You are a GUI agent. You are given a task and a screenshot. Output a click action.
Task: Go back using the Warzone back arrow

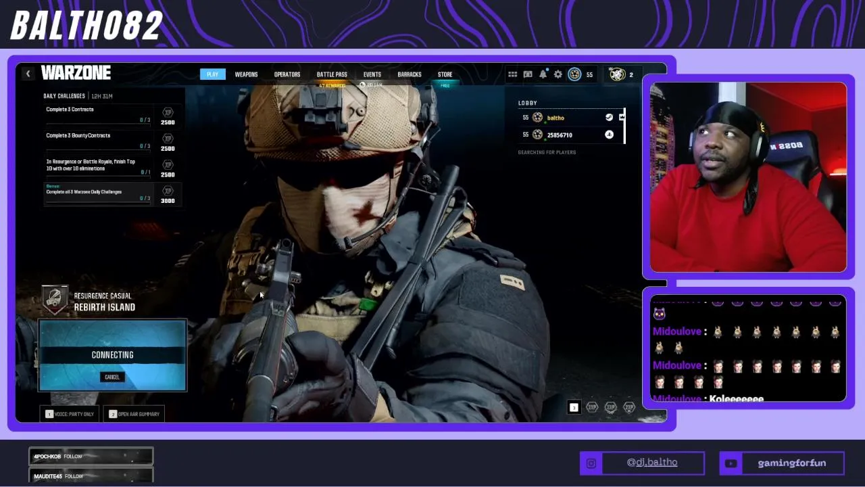tap(28, 73)
